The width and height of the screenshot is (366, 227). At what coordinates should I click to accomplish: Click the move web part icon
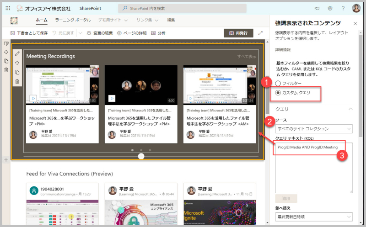tap(17, 63)
